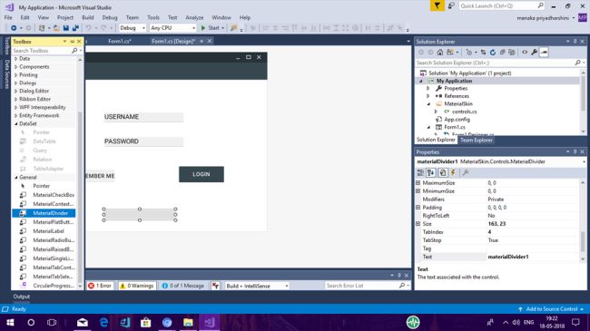The image size is (590, 331).
Task: Open the Build + IntelliSense dropdown
Action: [257, 286]
